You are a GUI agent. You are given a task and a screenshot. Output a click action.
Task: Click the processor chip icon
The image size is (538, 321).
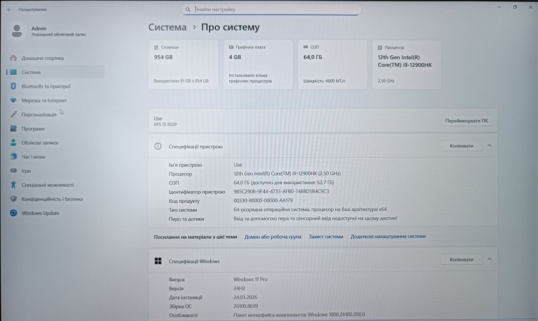pyautogui.click(x=380, y=48)
